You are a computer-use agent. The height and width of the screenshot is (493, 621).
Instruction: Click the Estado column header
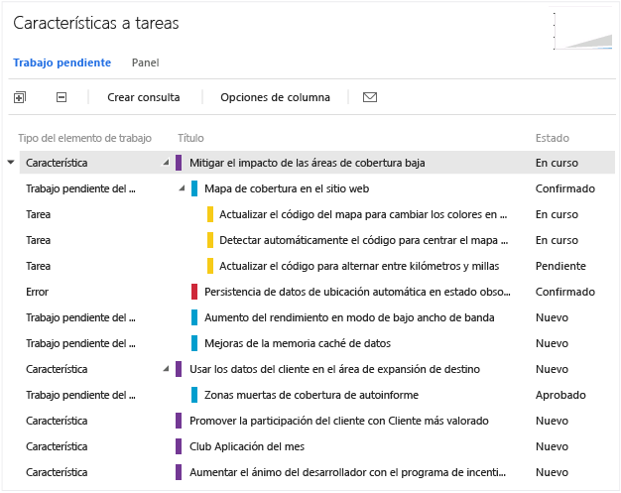coord(553,138)
